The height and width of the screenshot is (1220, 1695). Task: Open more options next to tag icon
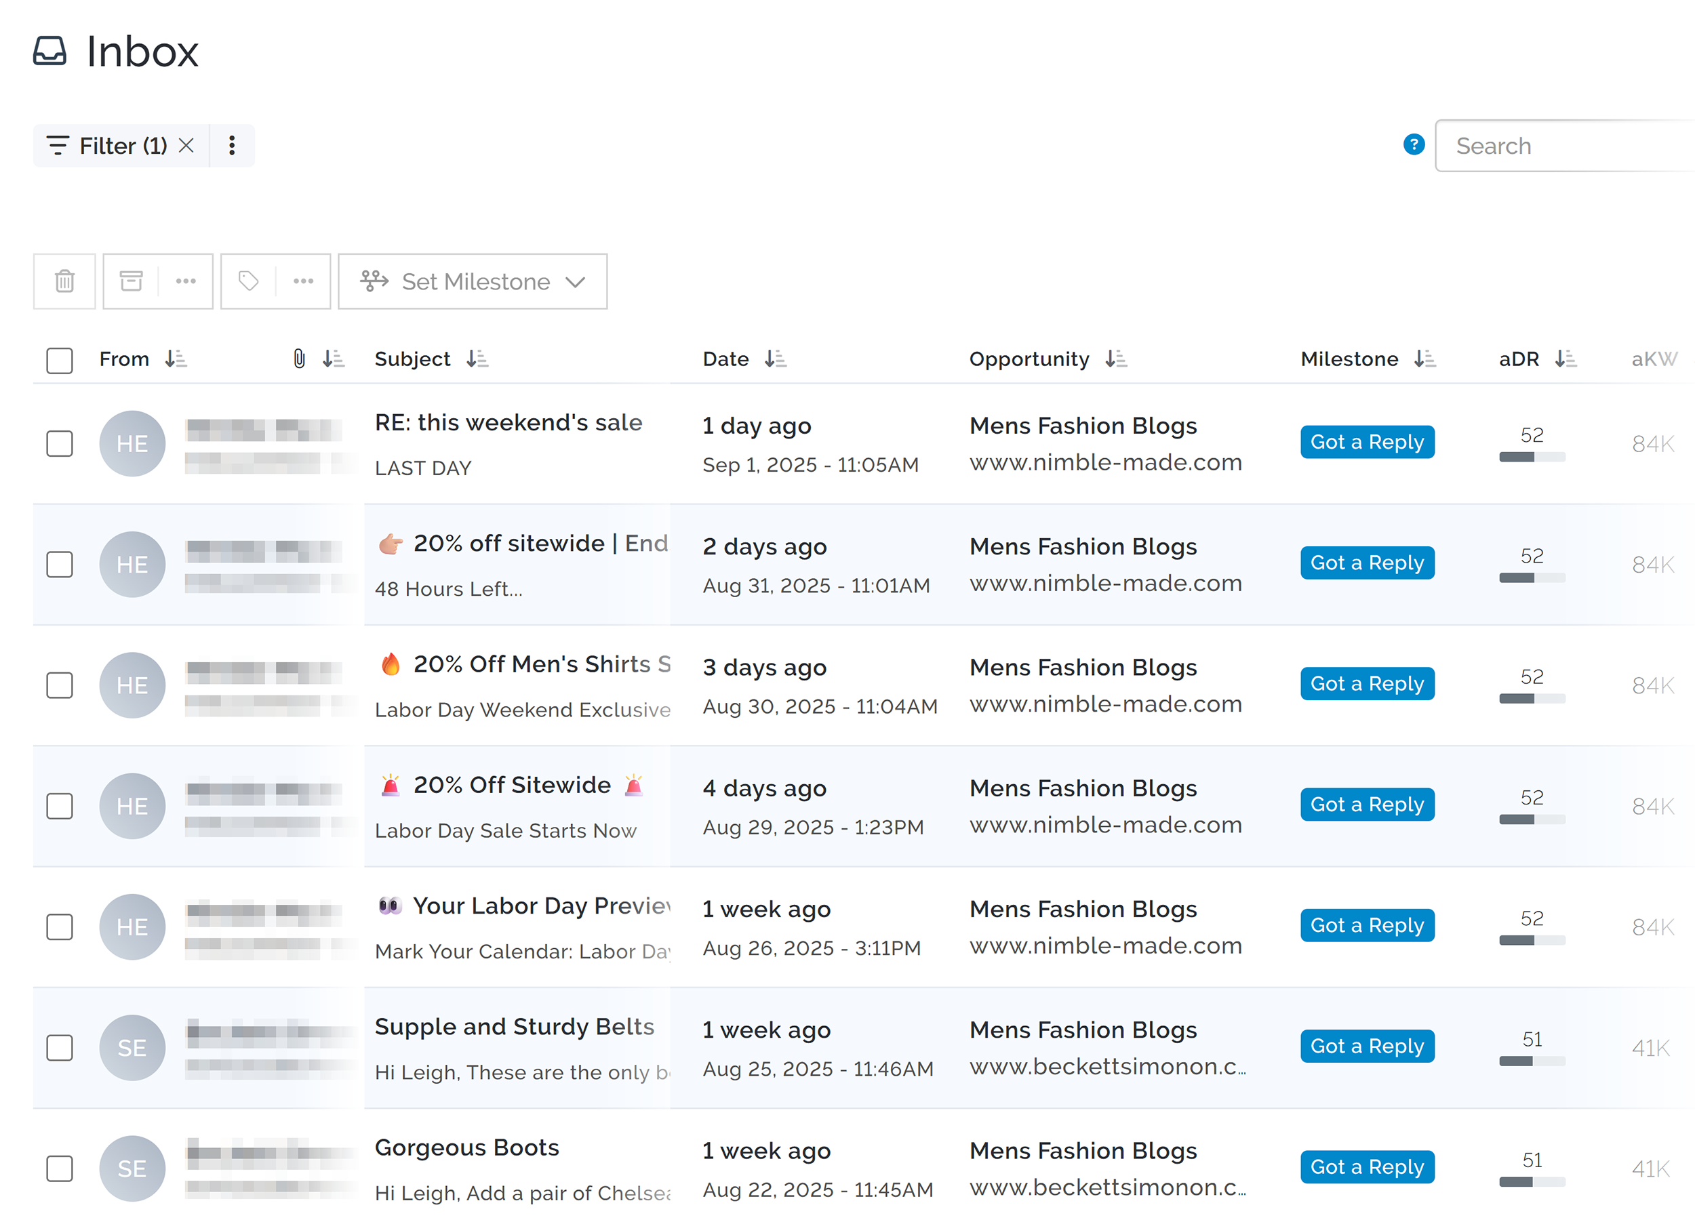tap(304, 282)
